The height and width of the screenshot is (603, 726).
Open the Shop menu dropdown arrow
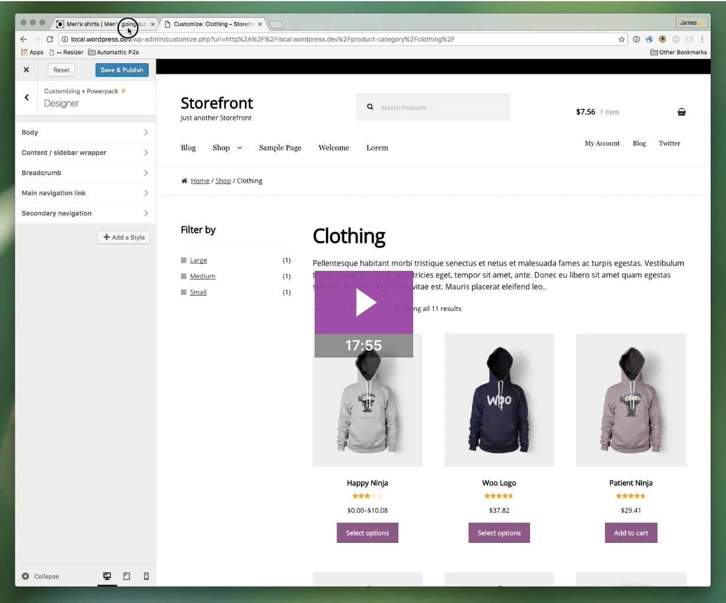pos(240,148)
